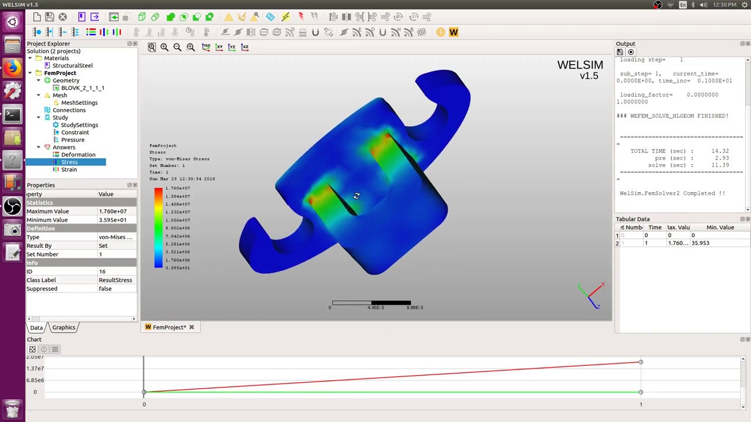Click the Properties panel horizontal scrollbar
The width and height of the screenshot is (751, 422).
coord(81,319)
